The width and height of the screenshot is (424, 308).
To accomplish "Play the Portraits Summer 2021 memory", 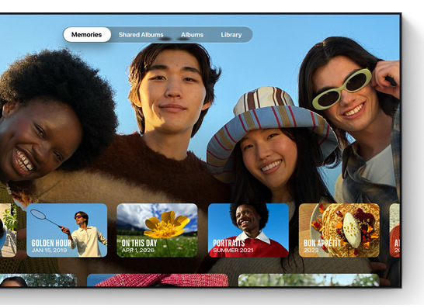I will (248, 230).
